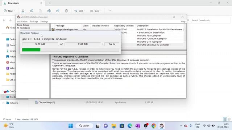This screenshot has width=232, height=130.
Task: Click the Back arrow in Explorer
Action: tap(4, 20)
